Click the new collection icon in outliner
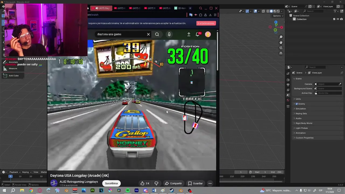Screen dimensions: 345x194 click(x=342, y=11)
